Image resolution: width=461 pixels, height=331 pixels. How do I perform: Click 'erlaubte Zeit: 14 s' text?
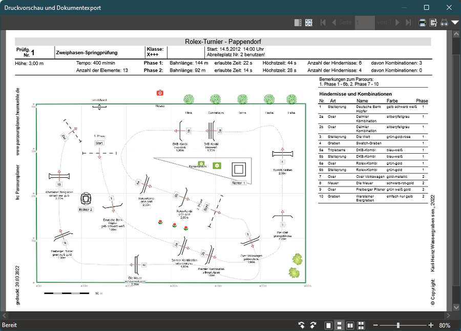coord(233,70)
